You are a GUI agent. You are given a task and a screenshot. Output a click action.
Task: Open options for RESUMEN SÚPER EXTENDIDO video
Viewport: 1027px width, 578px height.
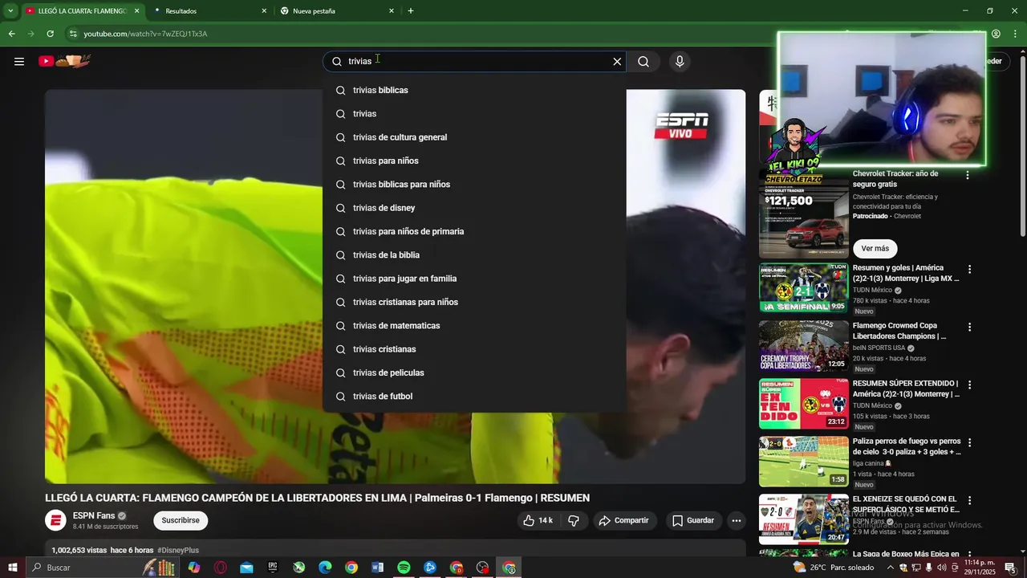[x=969, y=385]
